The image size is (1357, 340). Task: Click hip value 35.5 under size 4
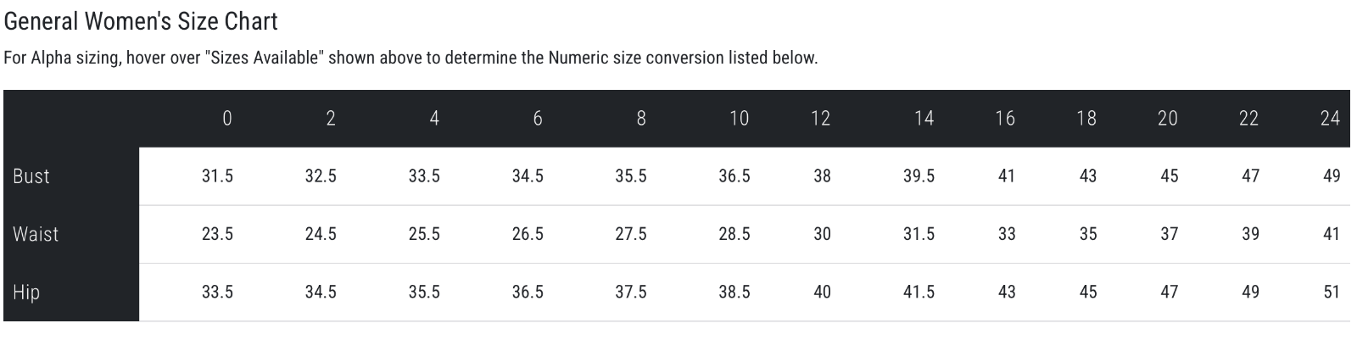click(x=424, y=293)
